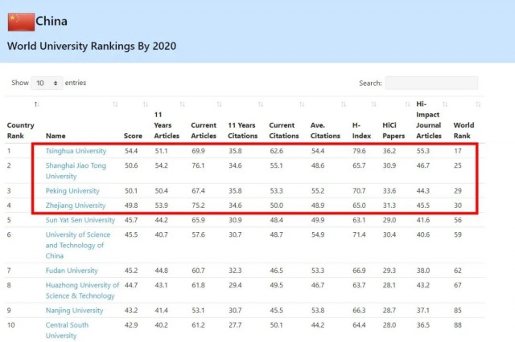Sort by Score column arrows
The height and width of the screenshot is (342, 515).
point(146,104)
